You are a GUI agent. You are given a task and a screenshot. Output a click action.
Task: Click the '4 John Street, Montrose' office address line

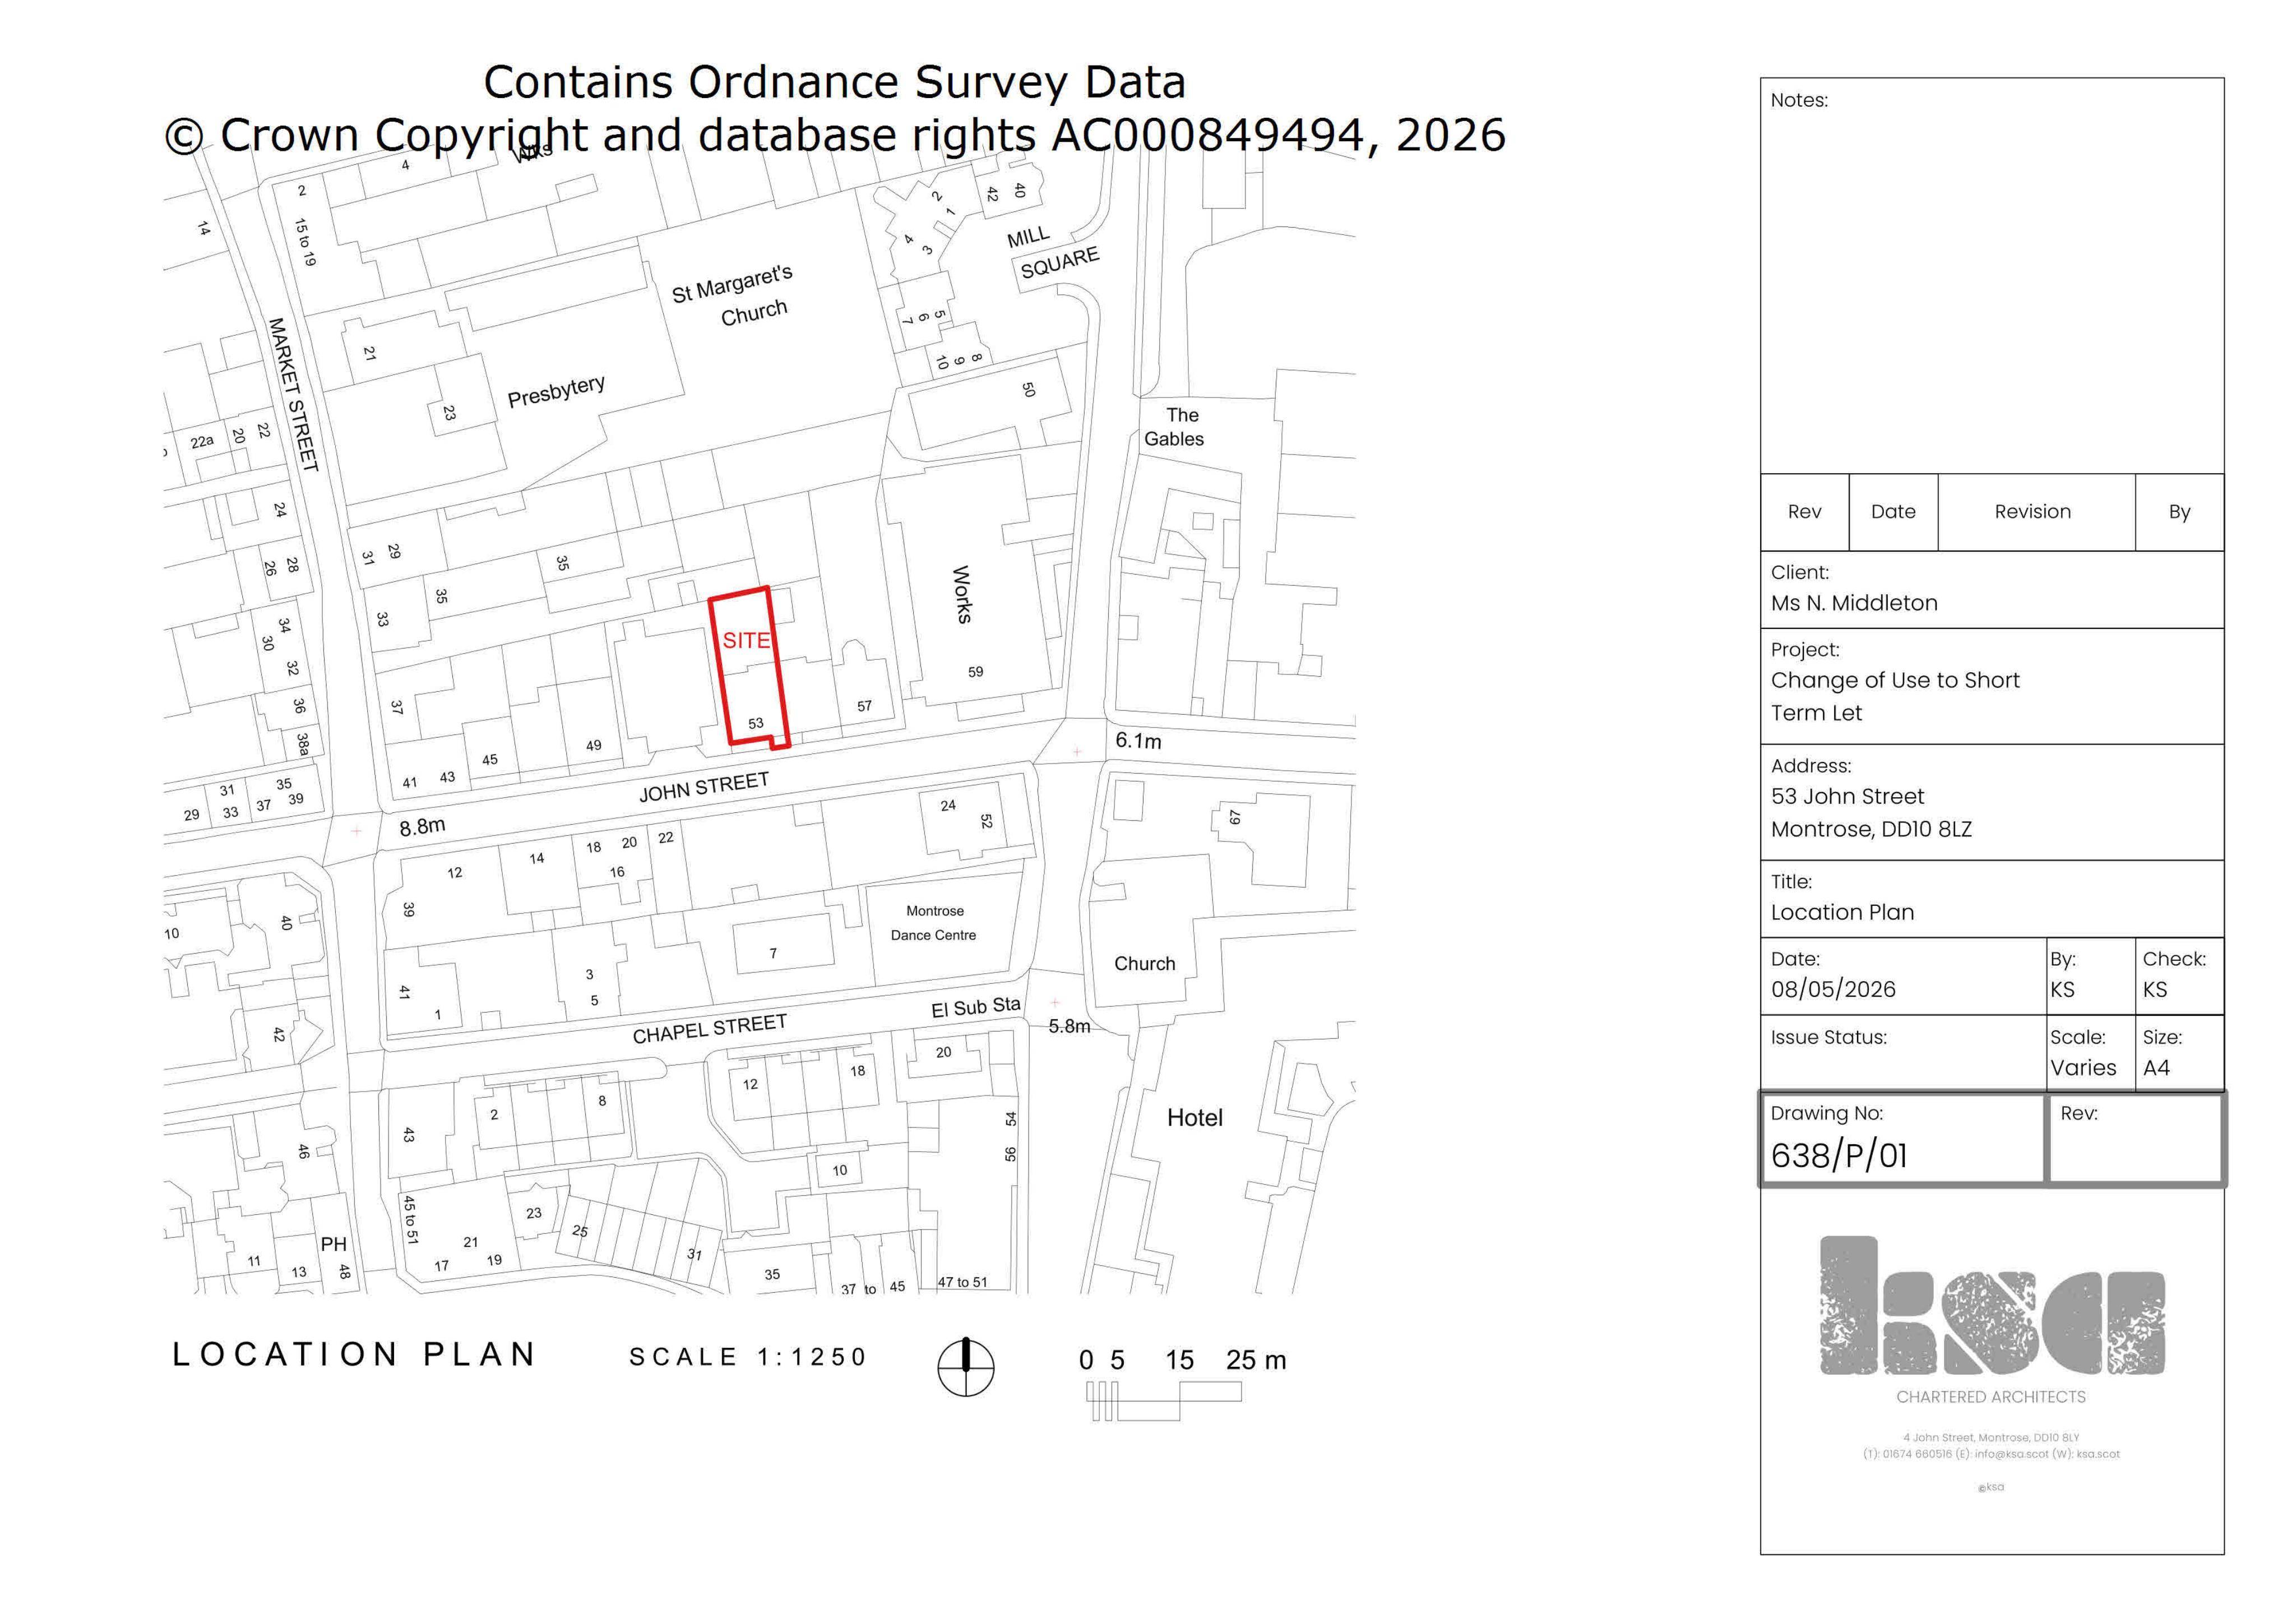coord(1991,1437)
